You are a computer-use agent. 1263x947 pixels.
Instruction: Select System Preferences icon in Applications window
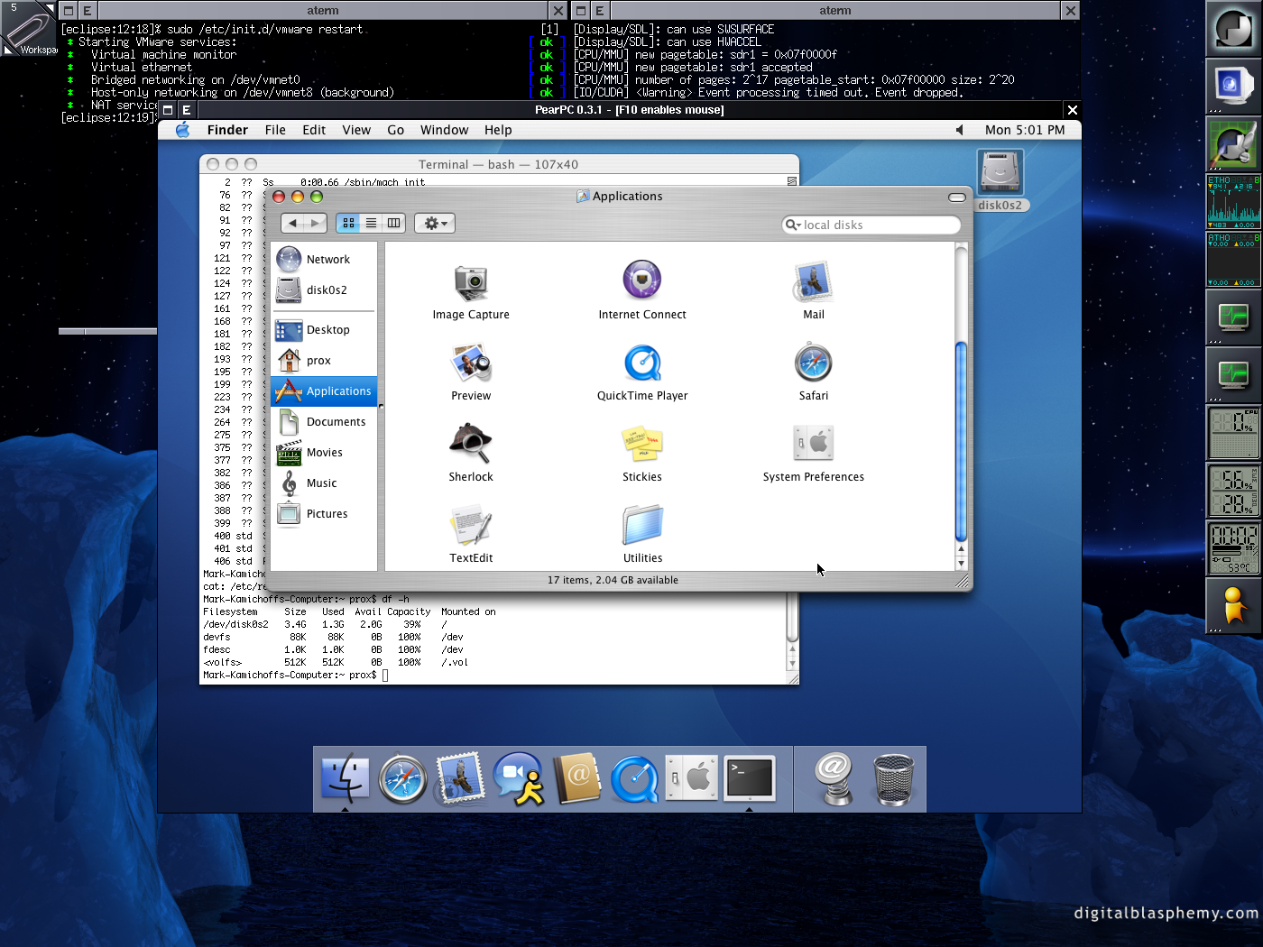point(813,444)
